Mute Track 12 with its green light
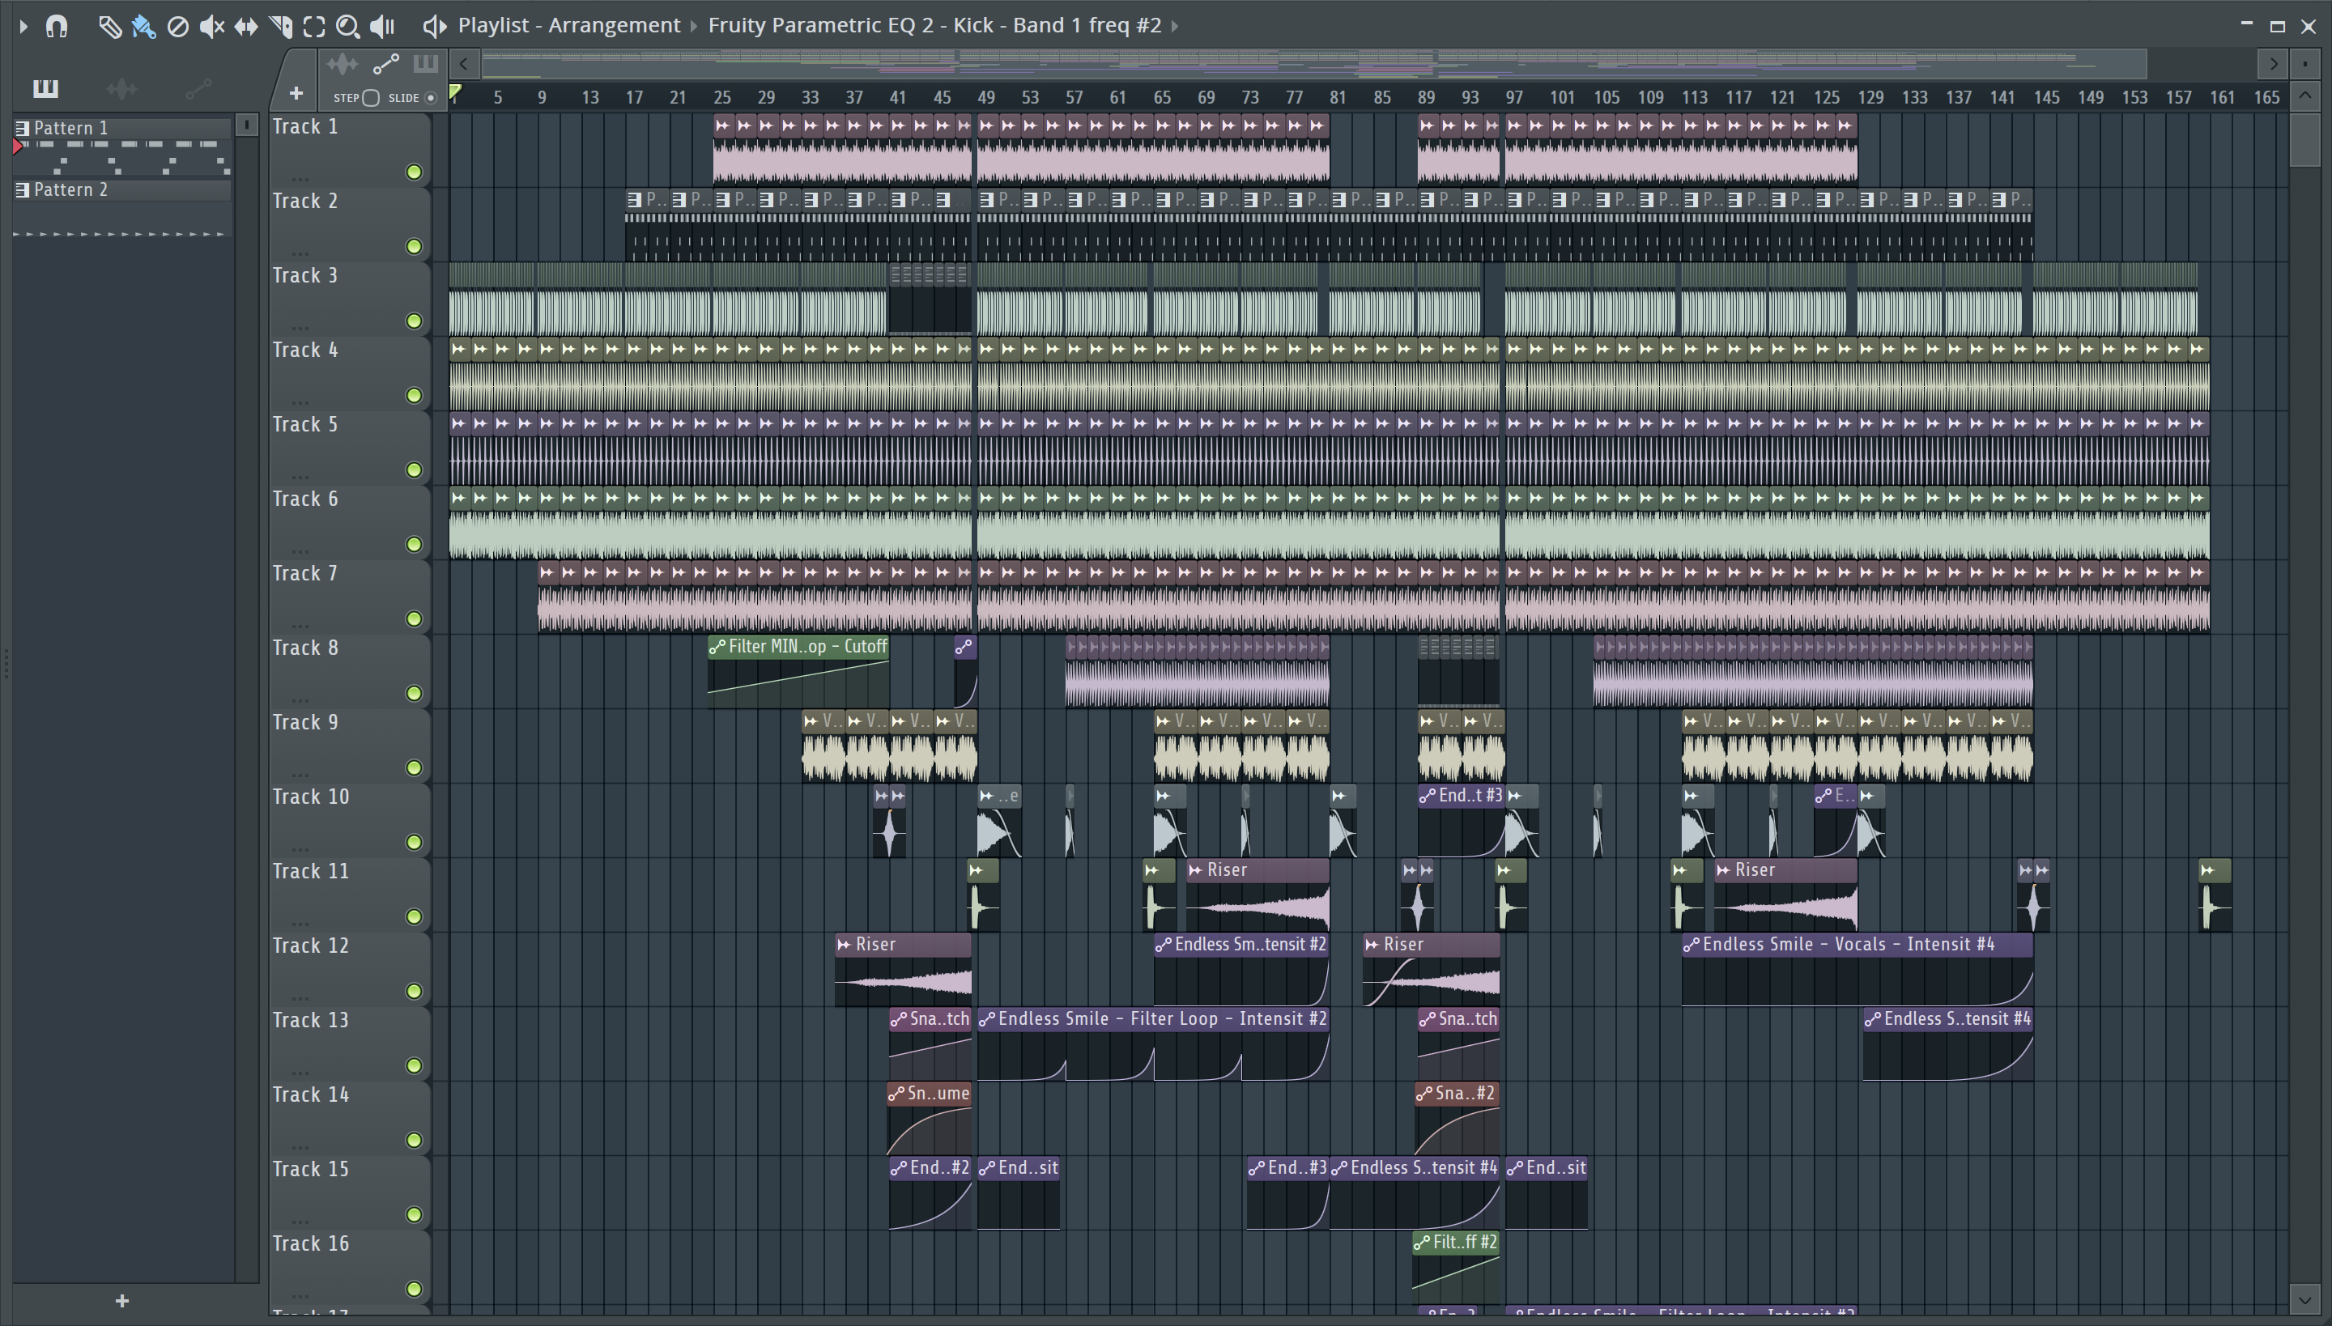 (x=415, y=992)
